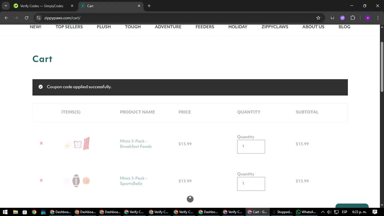Open the Windows Start menu
The image size is (384, 216).
5,212
